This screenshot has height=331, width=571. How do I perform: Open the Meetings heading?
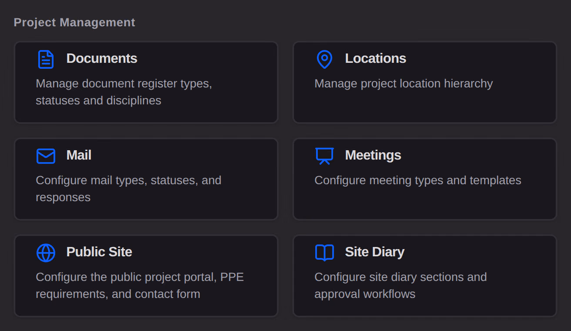point(373,155)
